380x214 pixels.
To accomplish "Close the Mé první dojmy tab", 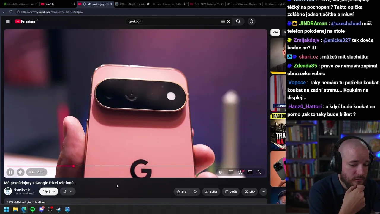I will click(x=111, y=4).
